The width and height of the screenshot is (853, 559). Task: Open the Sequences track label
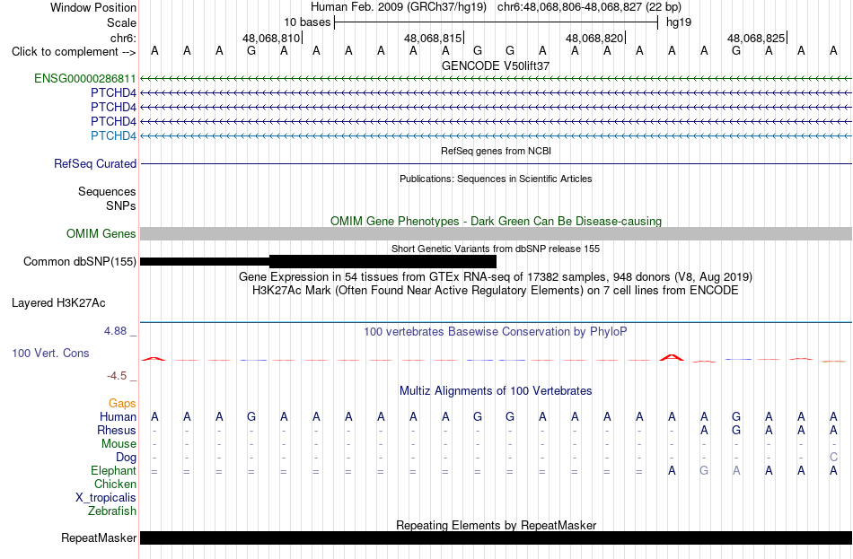click(107, 191)
